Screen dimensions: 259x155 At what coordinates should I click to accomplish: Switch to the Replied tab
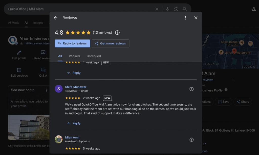coord(74,56)
